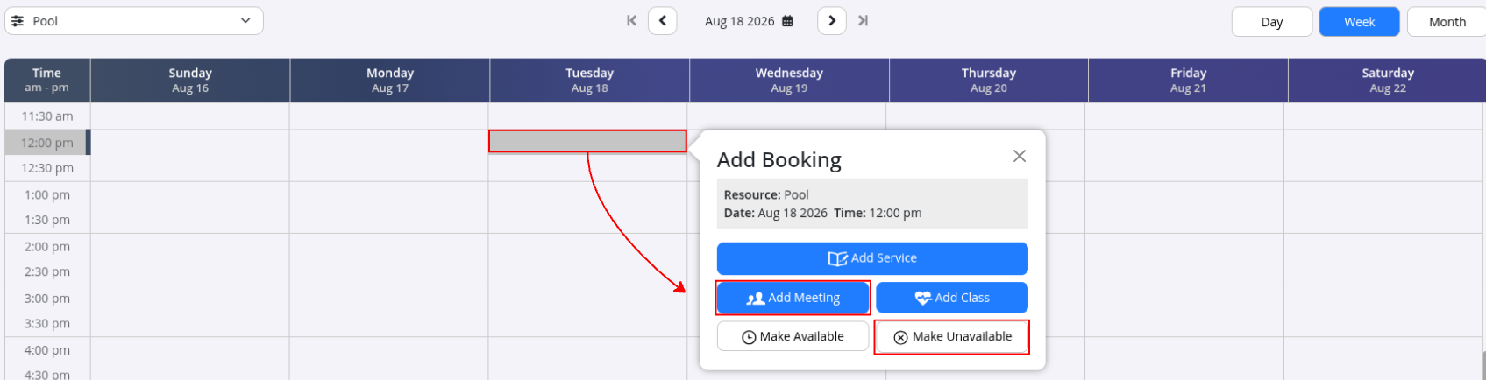Select Make Unavailable option

click(952, 336)
